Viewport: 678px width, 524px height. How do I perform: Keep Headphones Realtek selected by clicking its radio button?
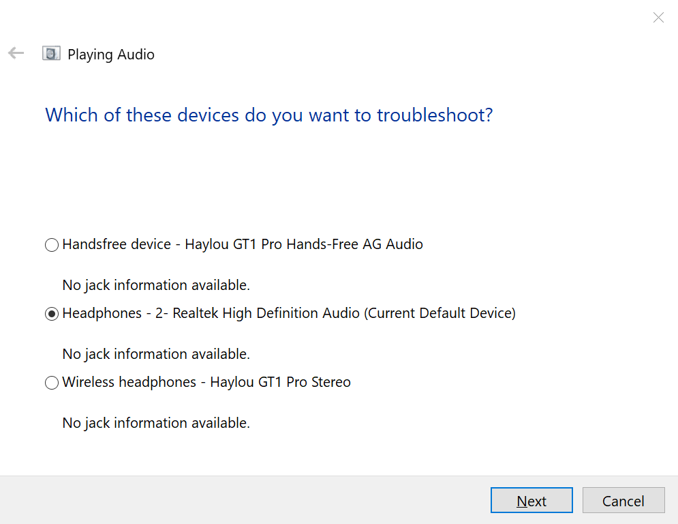tap(51, 314)
